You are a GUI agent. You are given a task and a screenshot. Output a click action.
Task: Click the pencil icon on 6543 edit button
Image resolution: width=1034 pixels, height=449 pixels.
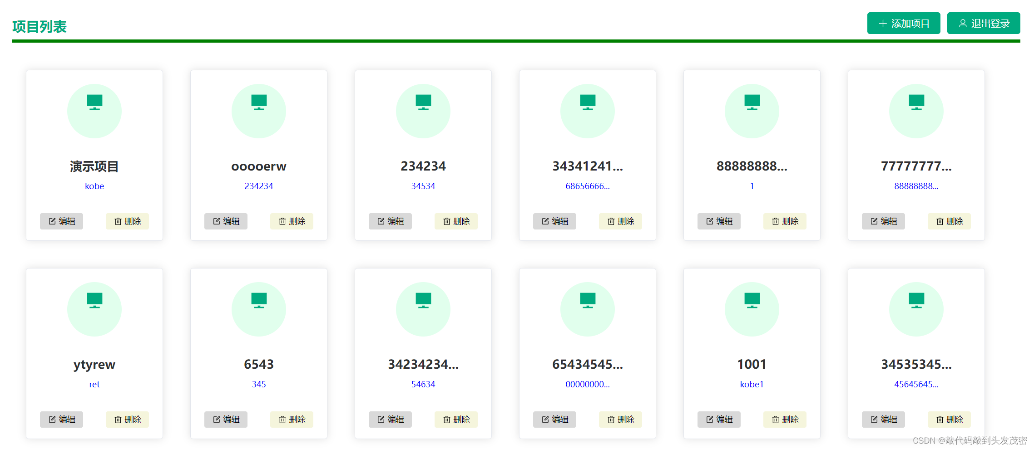click(217, 420)
